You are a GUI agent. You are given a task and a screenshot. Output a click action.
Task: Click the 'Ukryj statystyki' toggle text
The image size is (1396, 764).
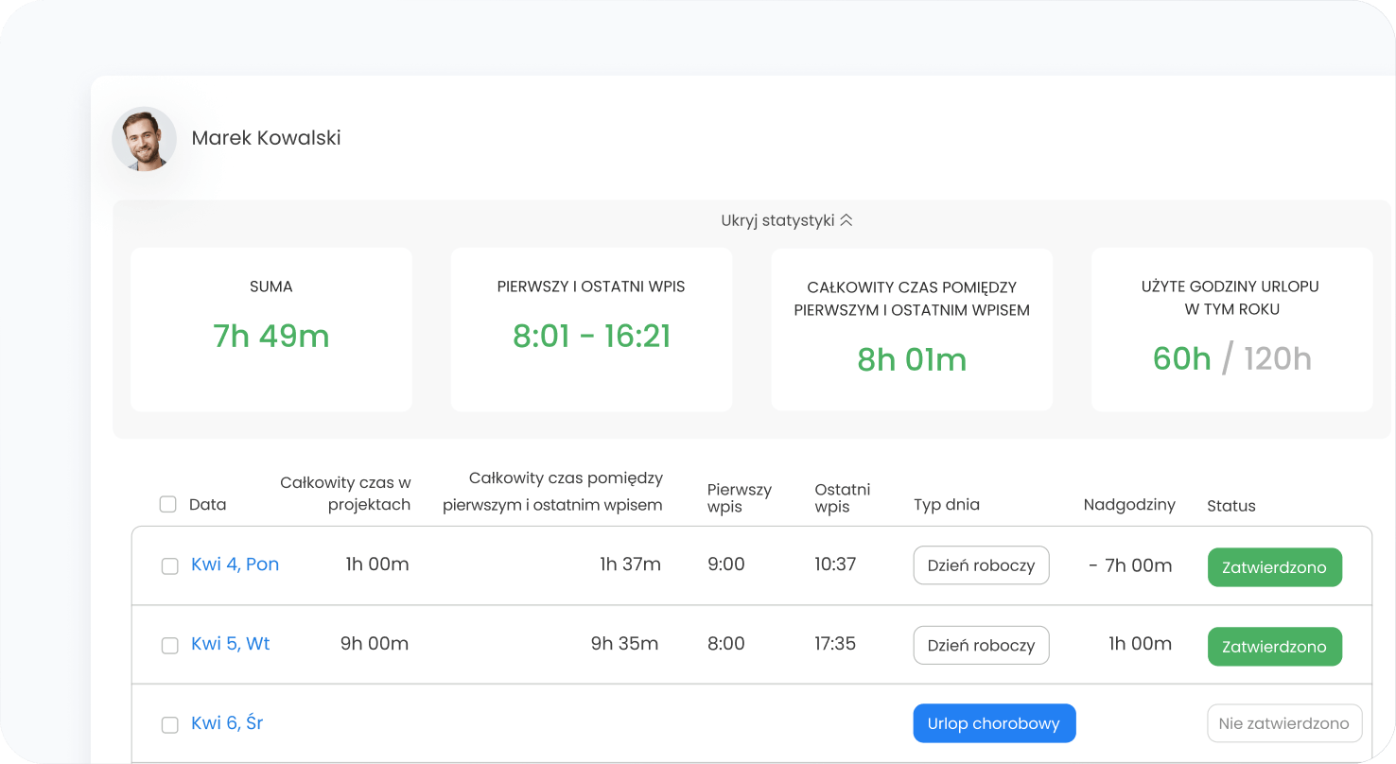coord(777,220)
